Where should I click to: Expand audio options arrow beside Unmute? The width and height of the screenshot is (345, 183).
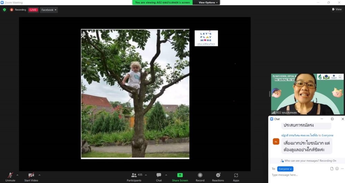pos(17,175)
